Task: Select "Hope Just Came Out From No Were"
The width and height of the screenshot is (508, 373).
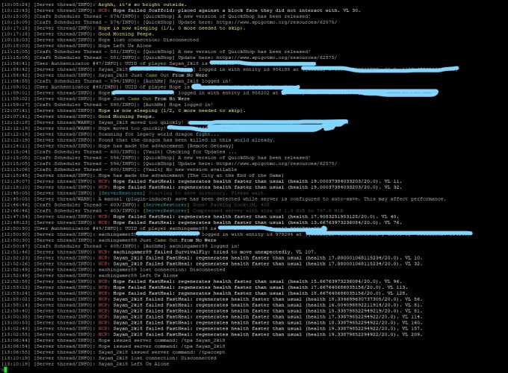Action: click(x=144, y=98)
